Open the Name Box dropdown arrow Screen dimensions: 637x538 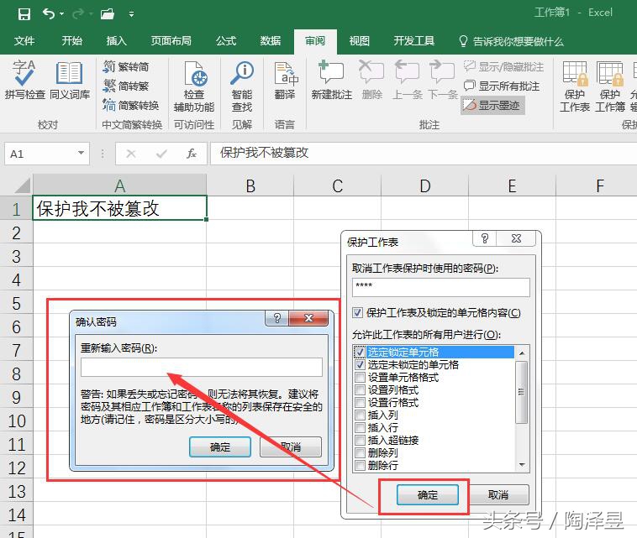click(x=81, y=153)
